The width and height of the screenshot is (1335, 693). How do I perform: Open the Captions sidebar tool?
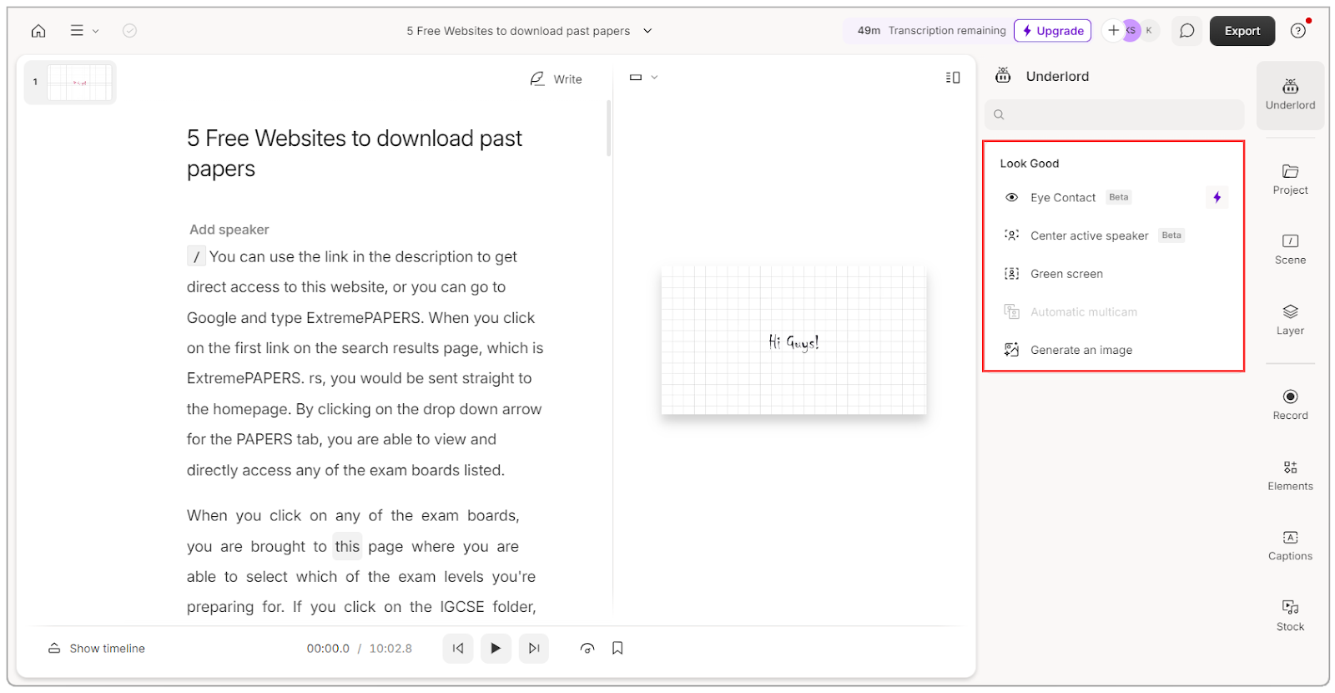click(1290, 545)
